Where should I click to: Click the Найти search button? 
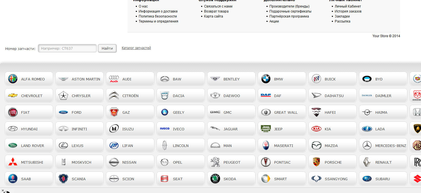(x=107, y=48)
